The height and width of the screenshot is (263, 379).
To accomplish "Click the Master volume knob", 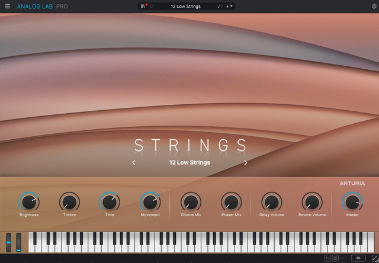I will 352,202.
